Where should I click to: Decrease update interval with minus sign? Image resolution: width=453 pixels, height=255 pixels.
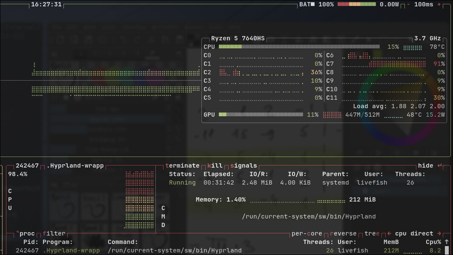pos(408,5)
